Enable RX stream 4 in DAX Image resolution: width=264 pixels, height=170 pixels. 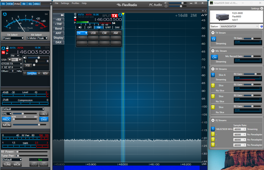(x=213, y=107)
